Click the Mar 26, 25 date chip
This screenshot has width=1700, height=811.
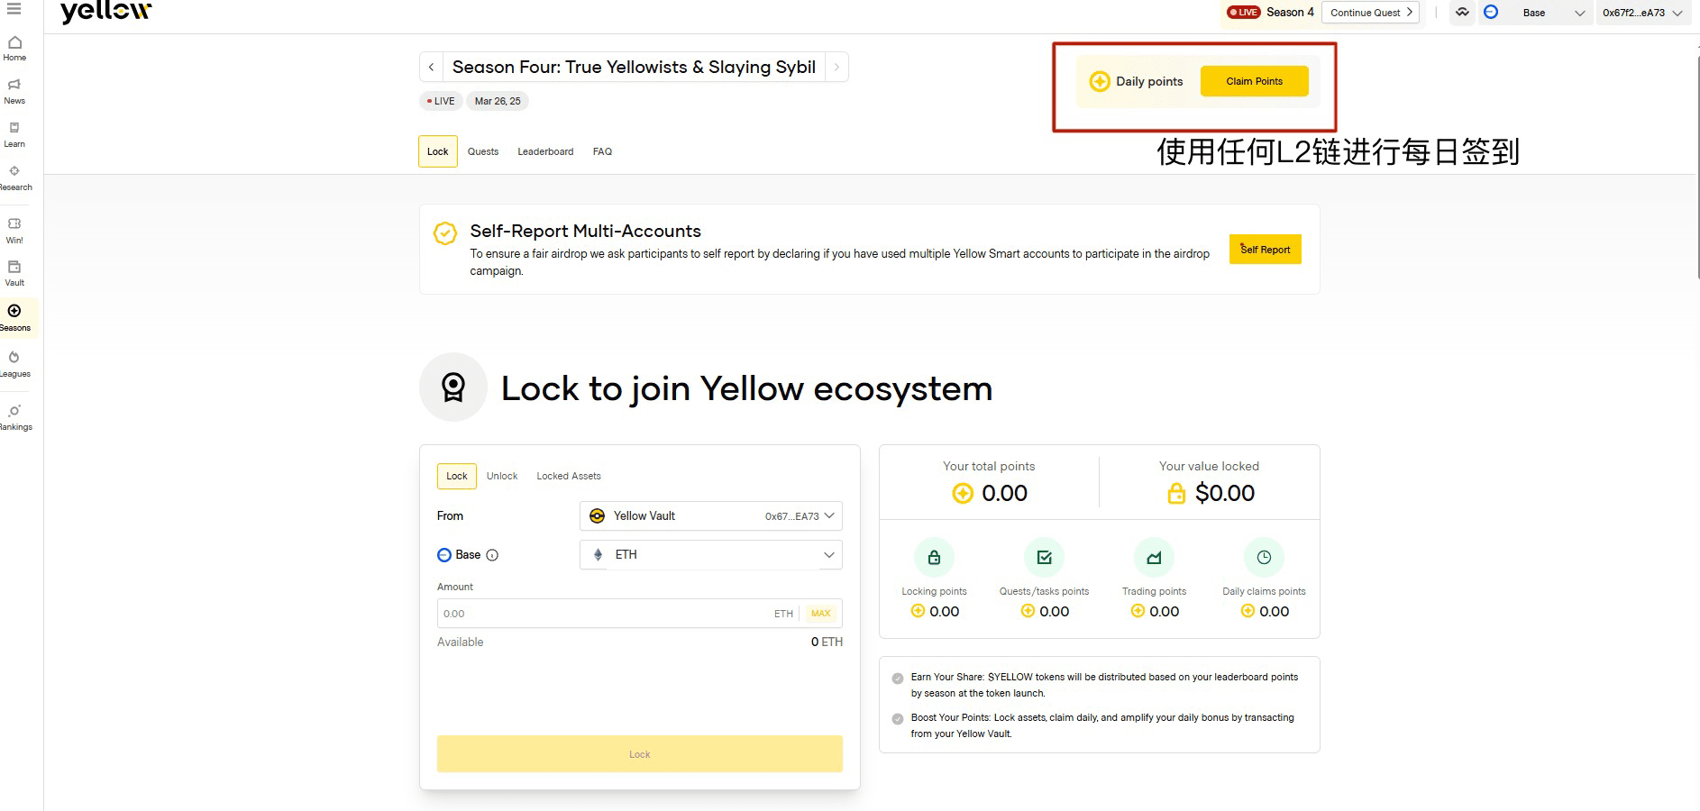pos(498,101)
